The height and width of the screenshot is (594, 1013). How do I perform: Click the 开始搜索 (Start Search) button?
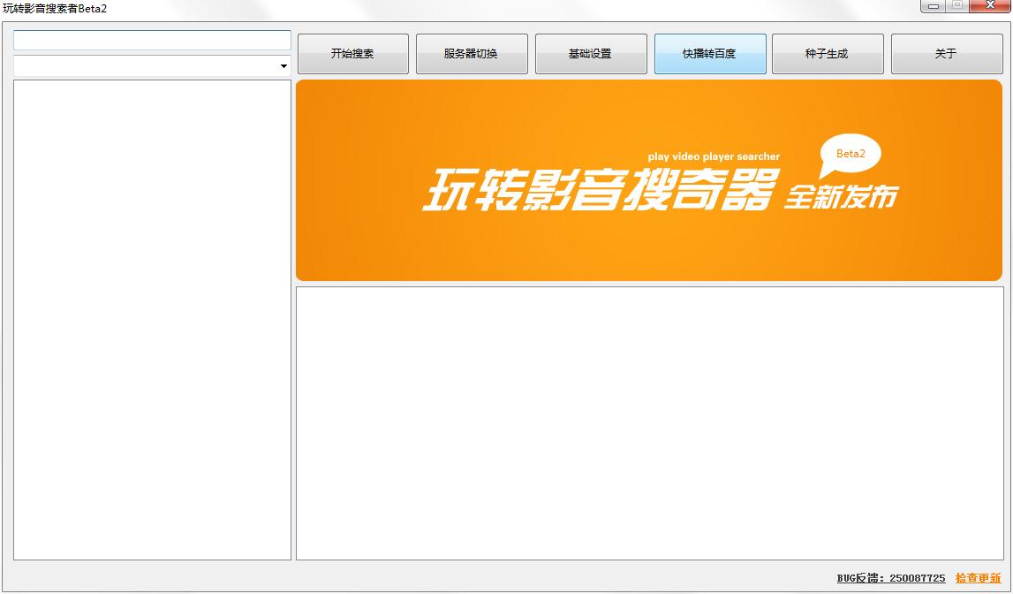pyautogui.click(x=352, y=53)
